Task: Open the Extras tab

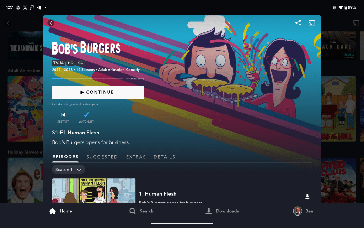Action: [x=136, y=157]
